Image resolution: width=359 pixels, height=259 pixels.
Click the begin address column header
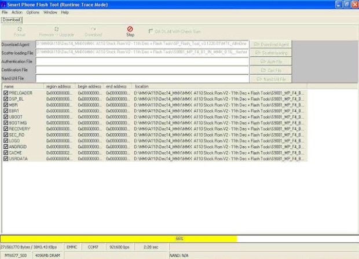point(89,86)
